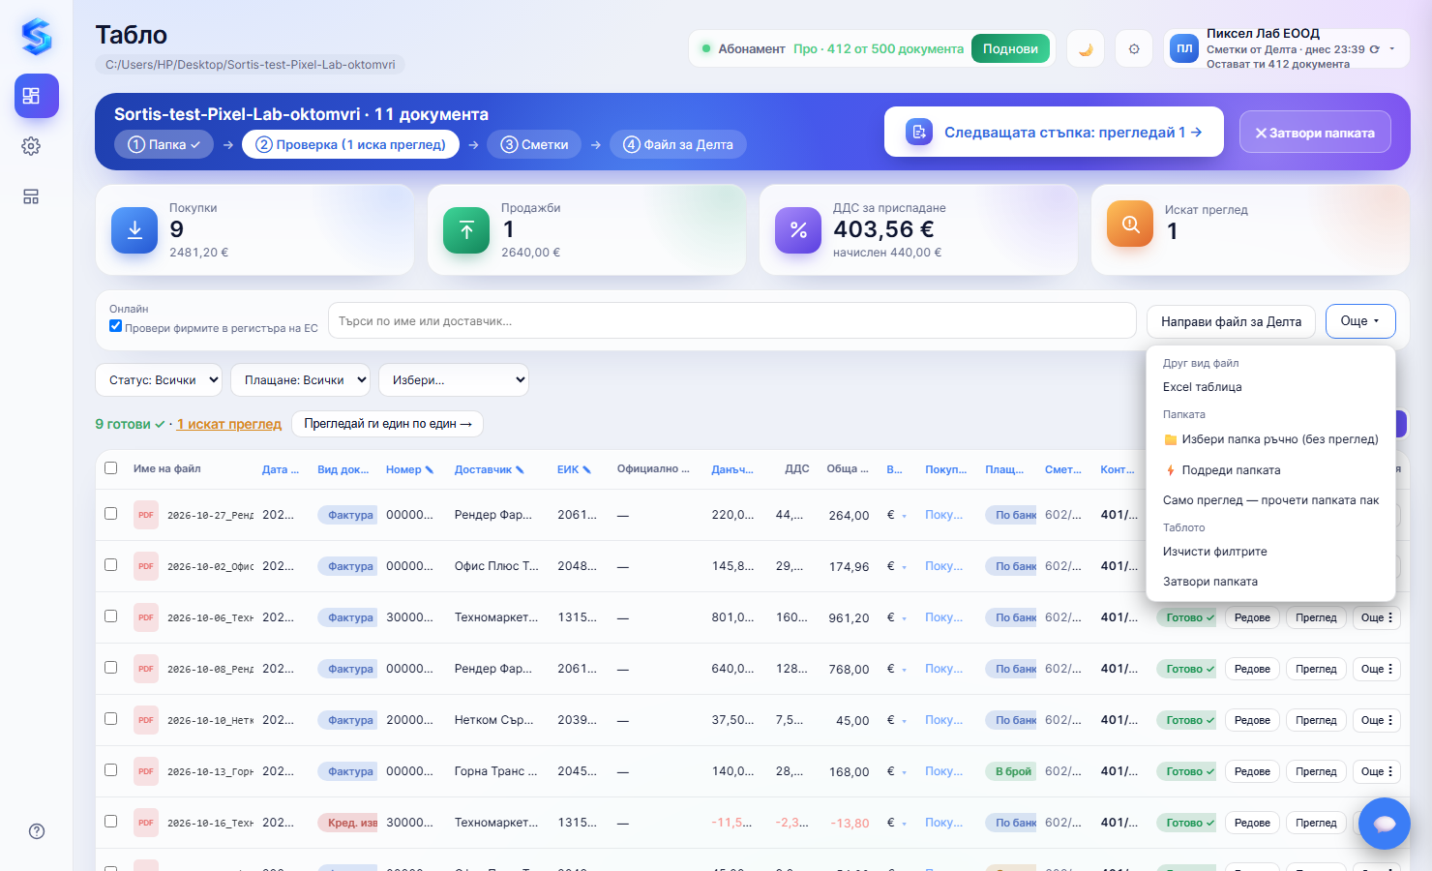Viewport: 1432px width, 871px height.
Task: Select the 2026-10-06 Техномаркет row checkbox
Action: click(x=111, y=616)
